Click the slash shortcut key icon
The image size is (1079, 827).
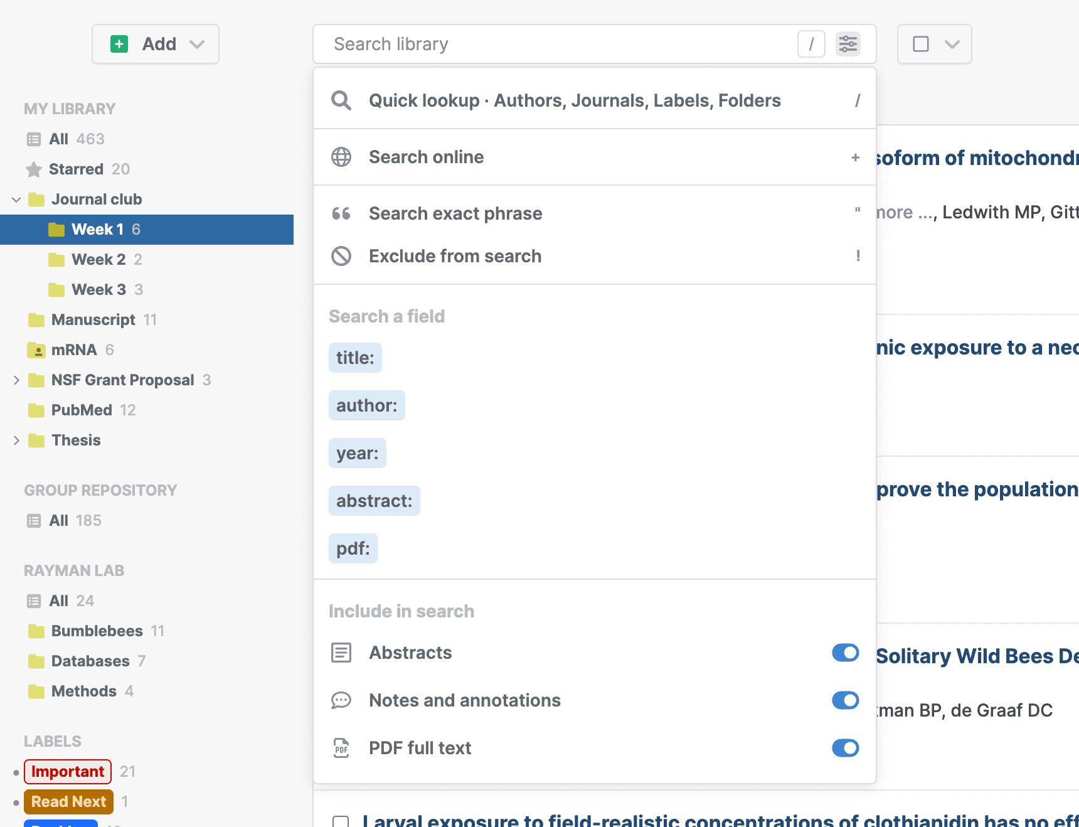point(811,44)
